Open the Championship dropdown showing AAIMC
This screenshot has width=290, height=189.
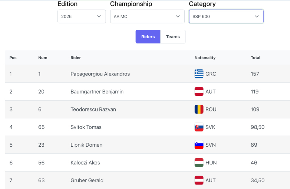point(147,16)
